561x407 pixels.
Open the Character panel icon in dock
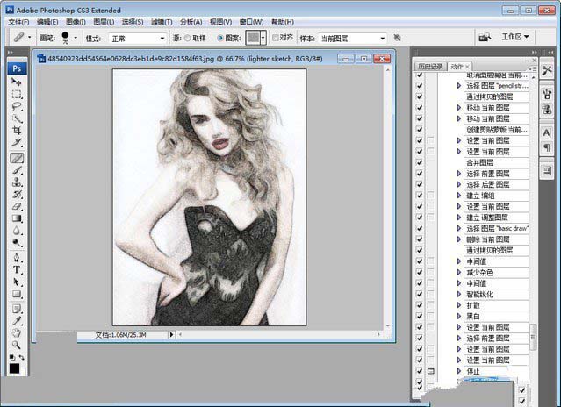pos(547,132)
